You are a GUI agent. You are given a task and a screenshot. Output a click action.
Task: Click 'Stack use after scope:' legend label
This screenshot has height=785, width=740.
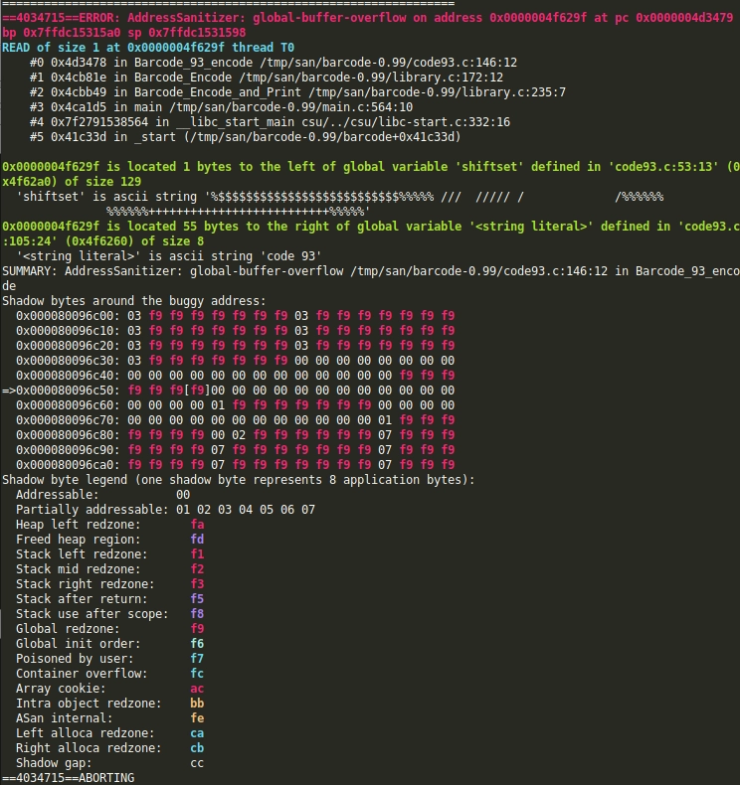click(x=92, y=614)
